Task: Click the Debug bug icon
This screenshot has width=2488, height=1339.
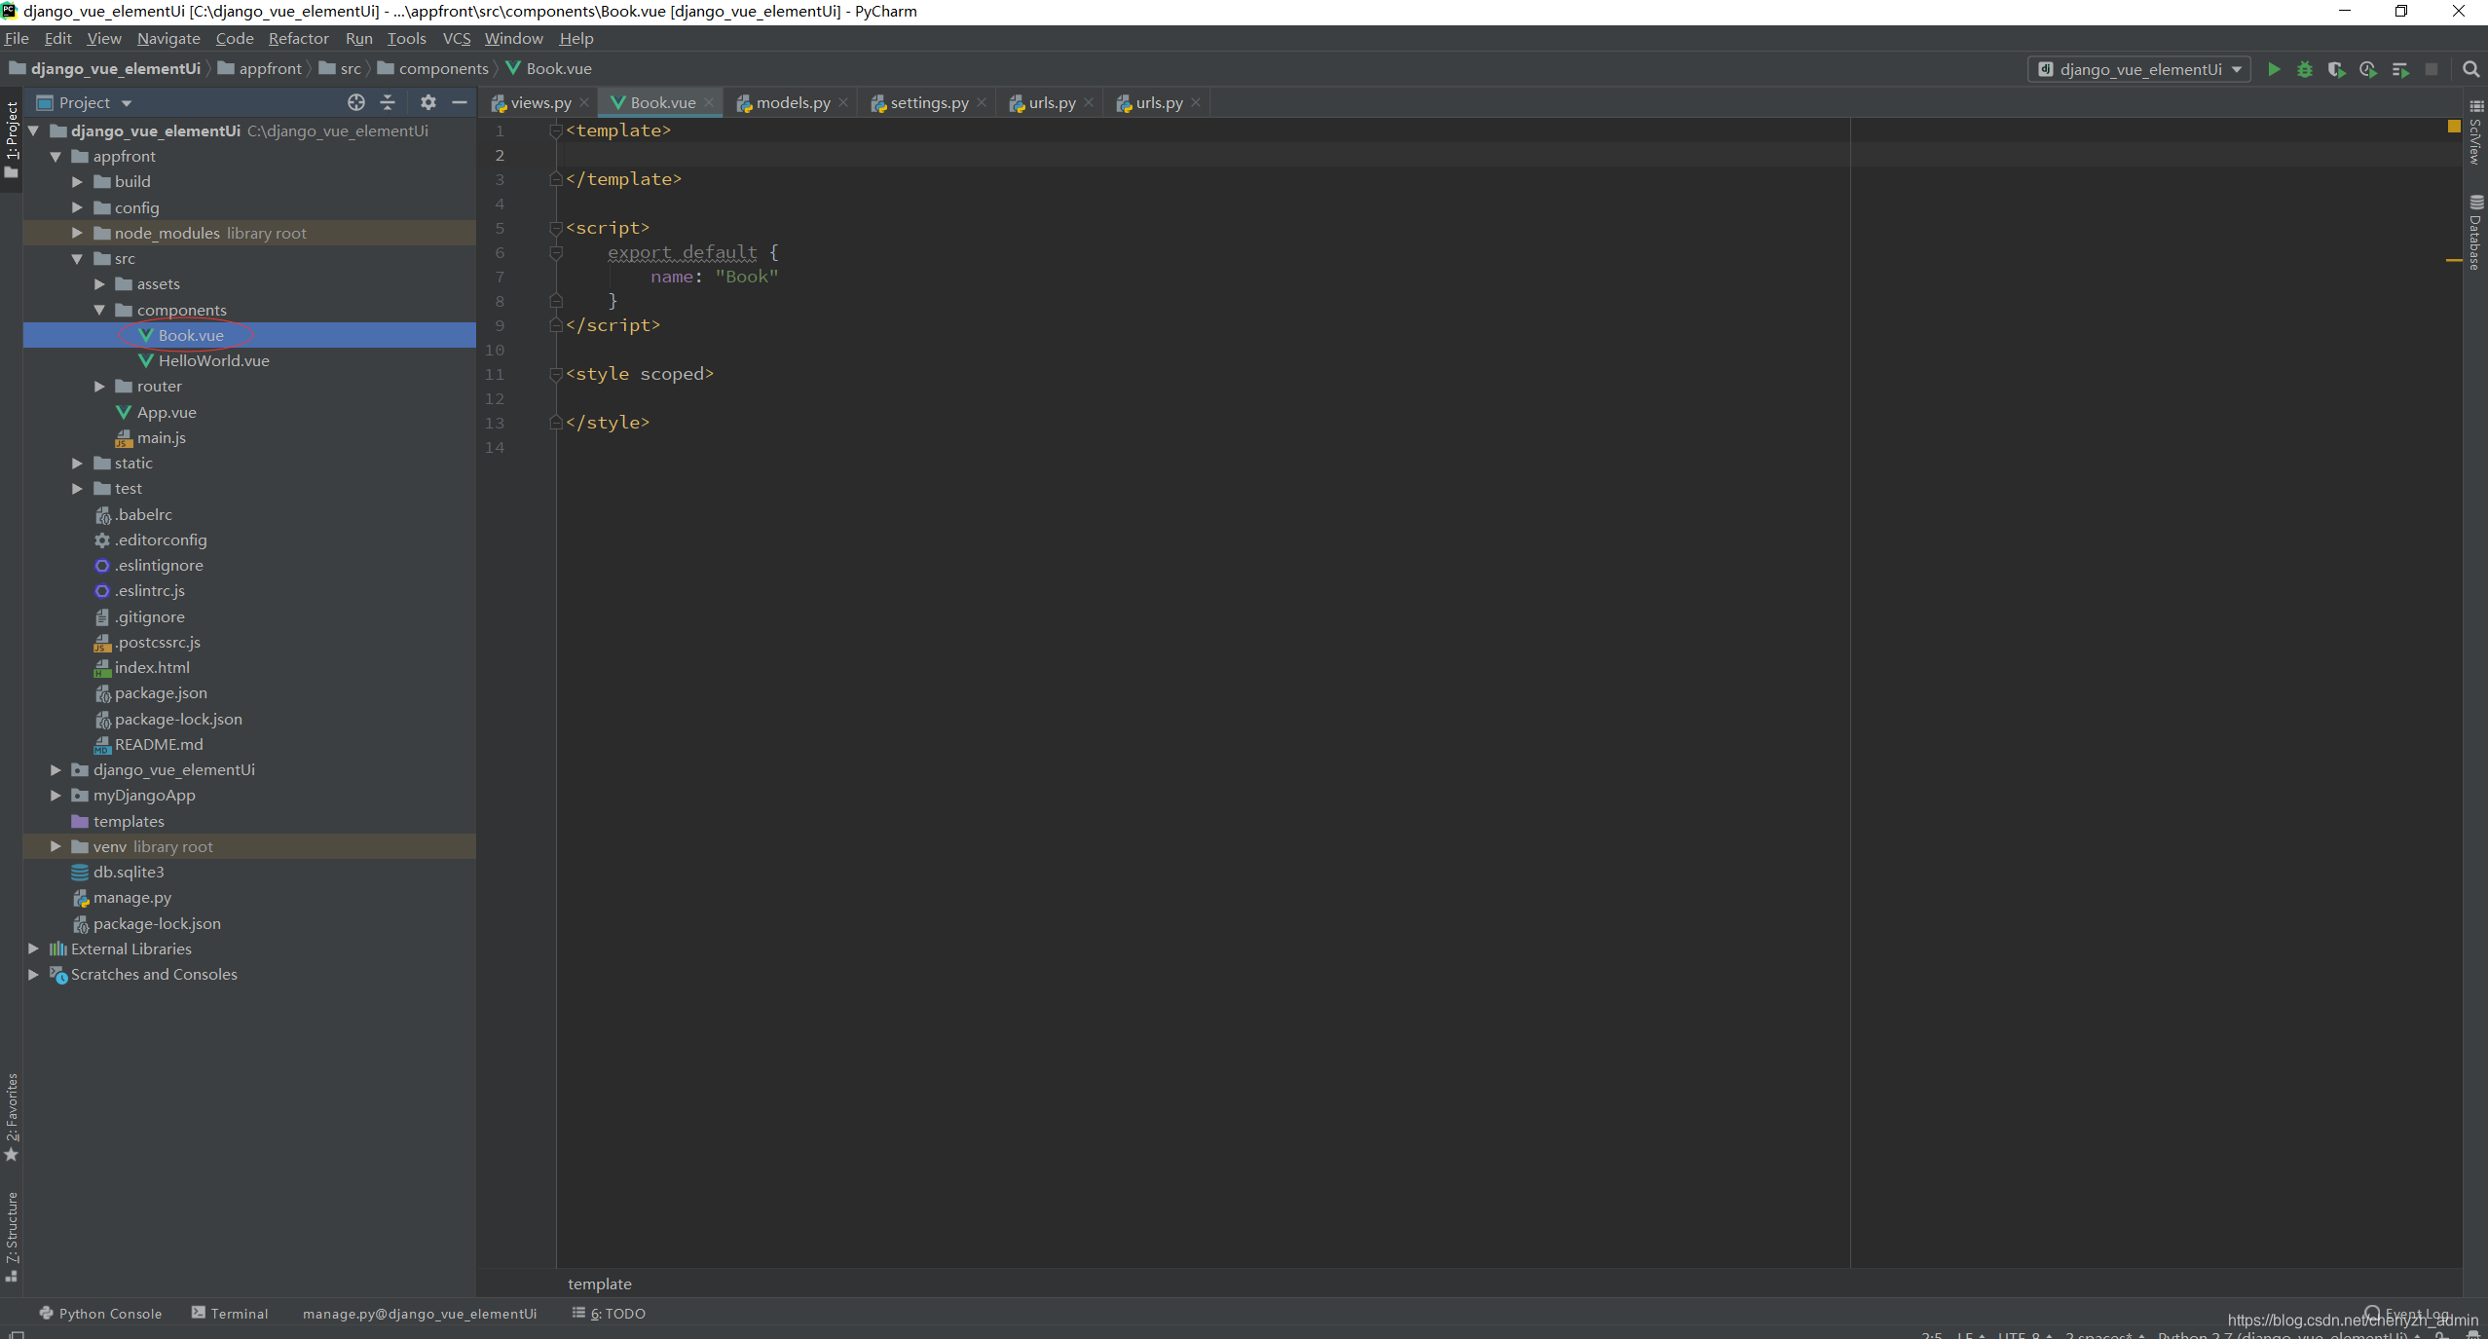Action: [x=2304, y=69]
